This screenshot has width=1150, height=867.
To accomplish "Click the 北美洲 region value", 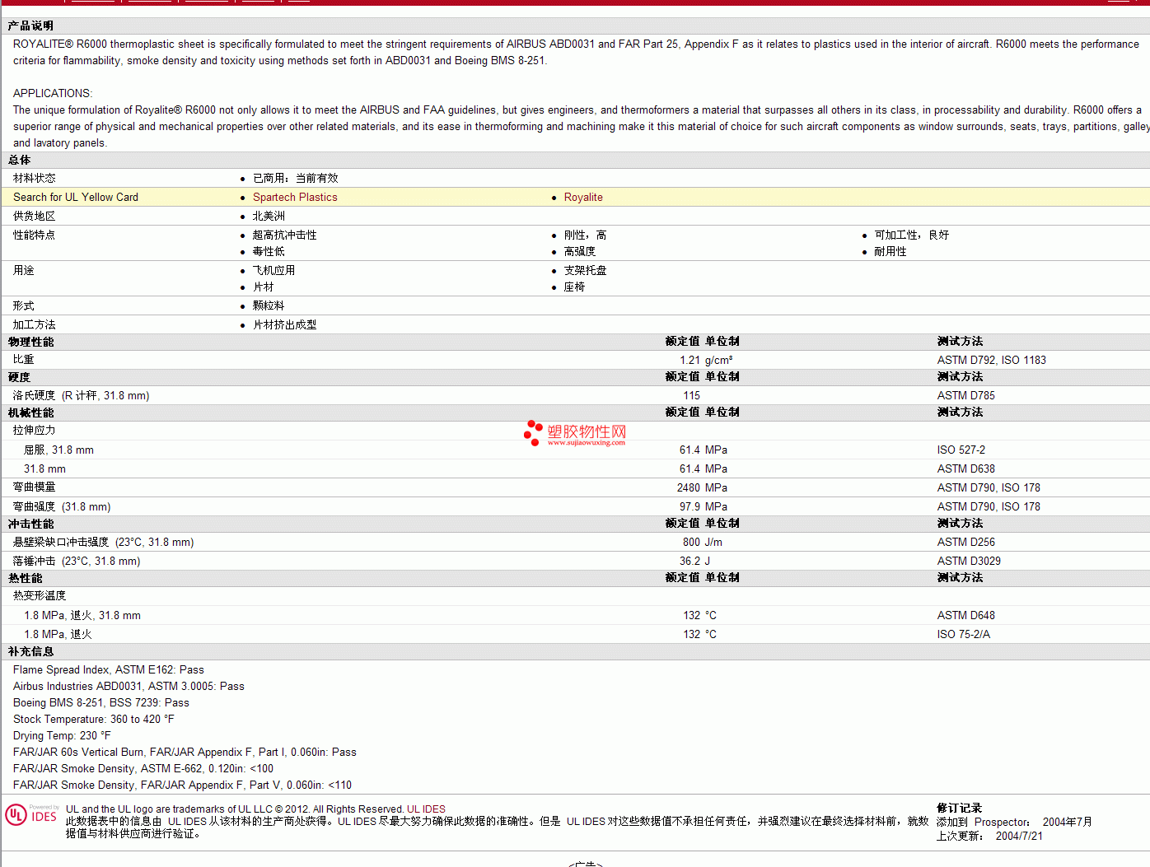I will point(269,217).
